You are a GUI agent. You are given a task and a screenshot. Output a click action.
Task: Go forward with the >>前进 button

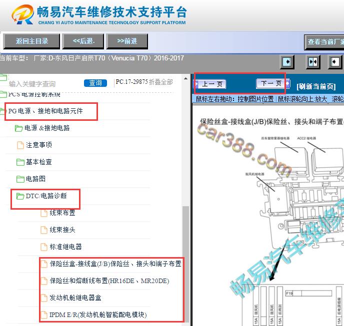127,41
